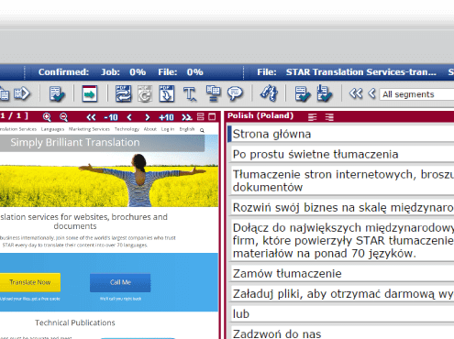This screenshot has width=454, height=339.
Task: Select the 'lub' segment
Action: coord(342,314)
